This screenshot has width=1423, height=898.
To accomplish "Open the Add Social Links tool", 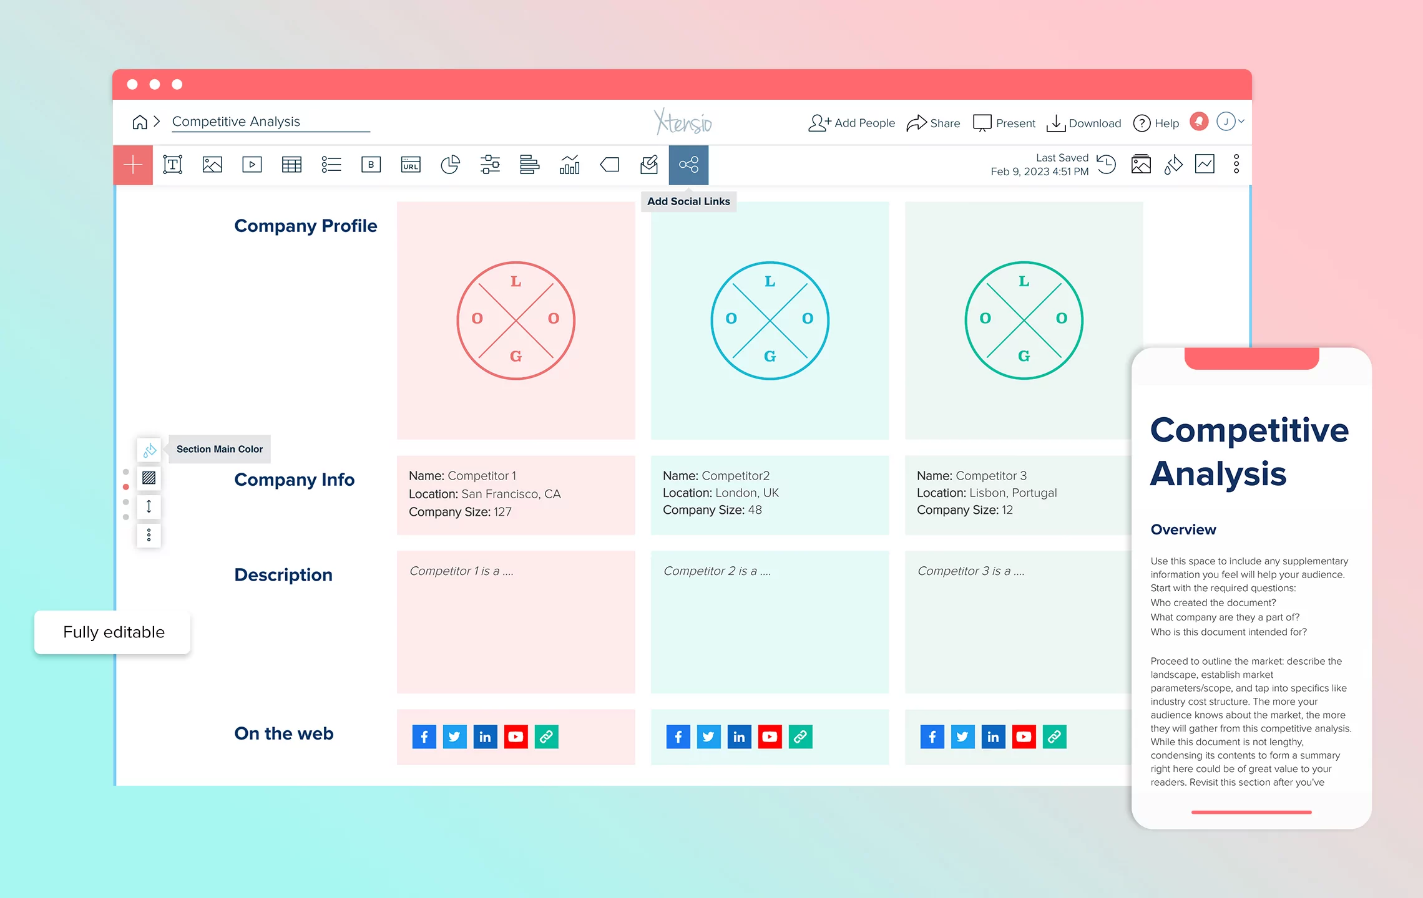I will [x=688, y=165].
